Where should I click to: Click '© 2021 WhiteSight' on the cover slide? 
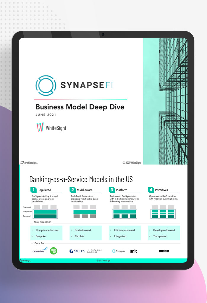pyautogui.click(x=132, y=163)
